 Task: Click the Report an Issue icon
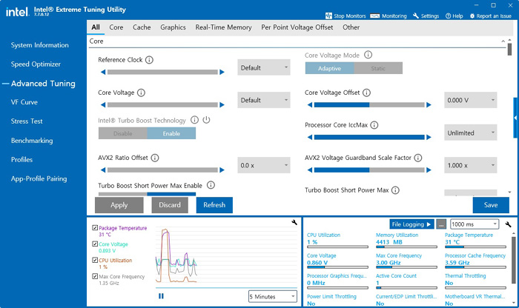(472, 16)
